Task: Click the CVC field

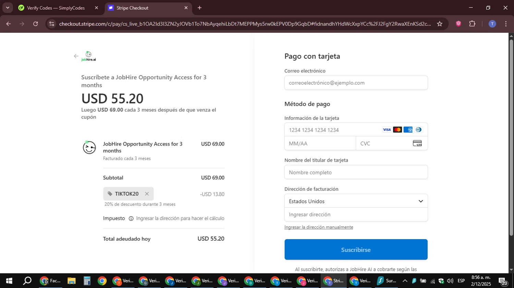Action: click(392, 143)
